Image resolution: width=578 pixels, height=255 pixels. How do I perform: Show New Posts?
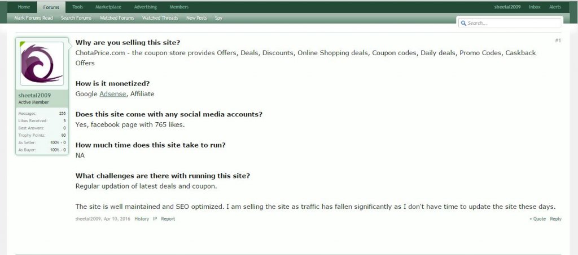[x=196, y=18]
